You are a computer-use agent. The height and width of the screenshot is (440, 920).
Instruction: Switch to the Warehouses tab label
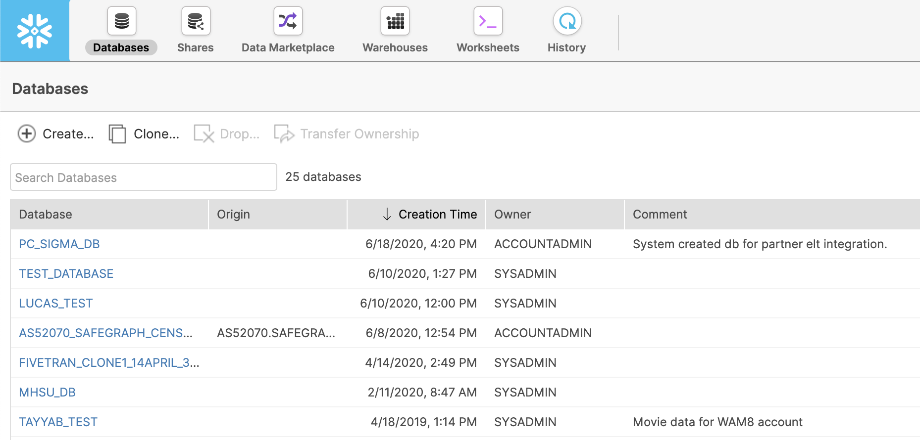pyautogui.click(x=395, y=48)
